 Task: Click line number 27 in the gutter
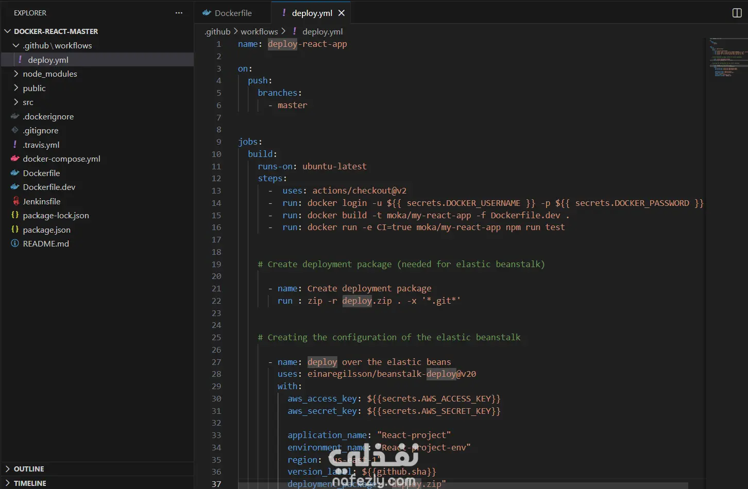pyautogui.click(x=216, y=362)
